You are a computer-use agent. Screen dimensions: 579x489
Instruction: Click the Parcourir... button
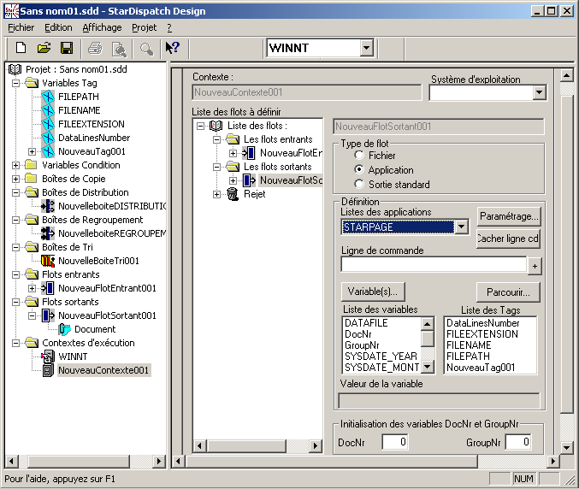click(x=508, y=292)
